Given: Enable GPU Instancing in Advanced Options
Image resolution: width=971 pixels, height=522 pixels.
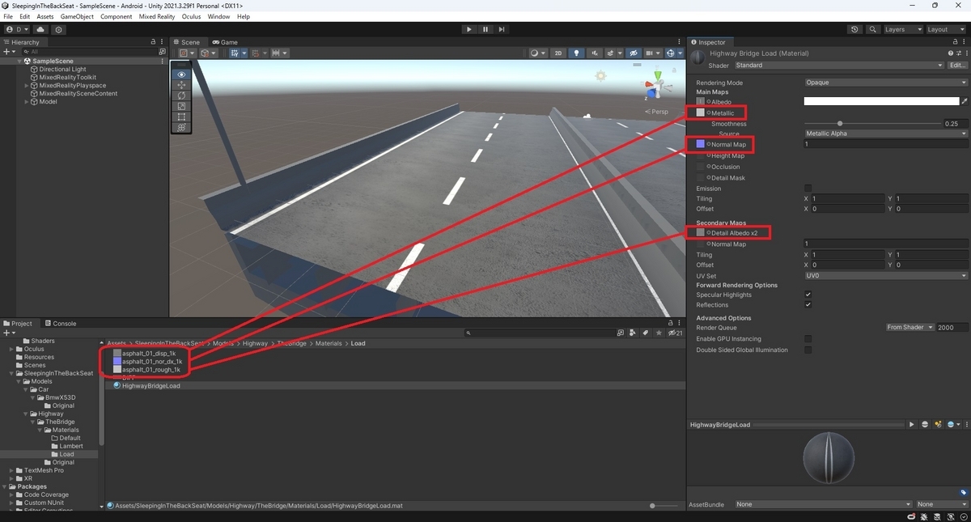Looking at the screenshot, I should (x=807, y=338).
